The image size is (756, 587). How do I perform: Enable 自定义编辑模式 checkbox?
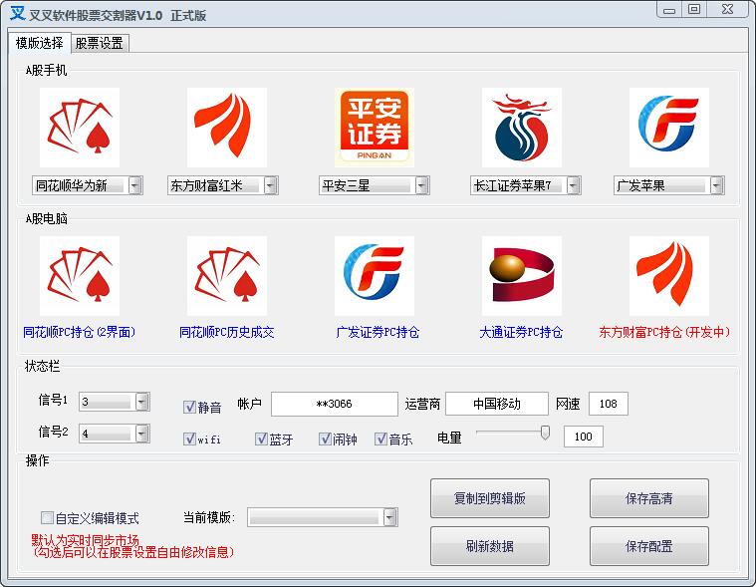(x=47, y=518)
